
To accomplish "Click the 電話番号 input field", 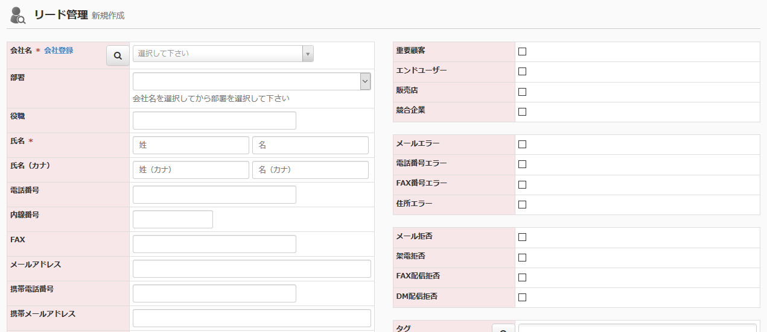I will pos(214,195).
